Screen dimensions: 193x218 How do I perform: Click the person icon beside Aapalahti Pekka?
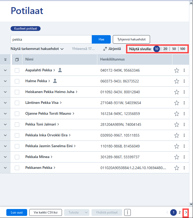(x=60, y=70)
